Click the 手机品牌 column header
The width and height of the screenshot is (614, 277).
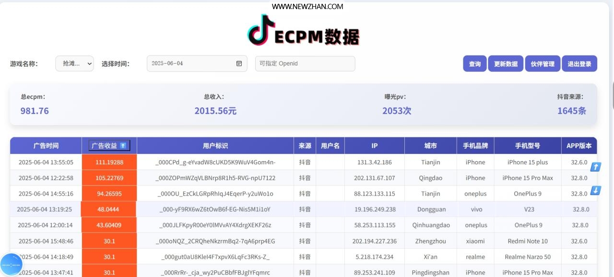click(475, 146)
